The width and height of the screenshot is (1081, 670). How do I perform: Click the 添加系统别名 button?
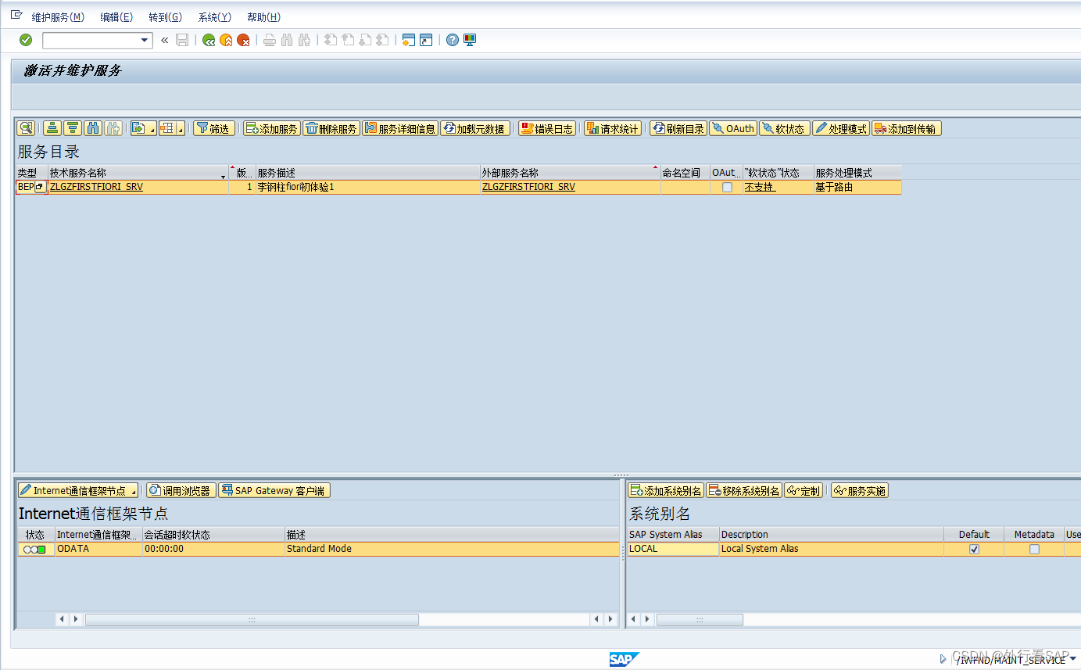666,490
